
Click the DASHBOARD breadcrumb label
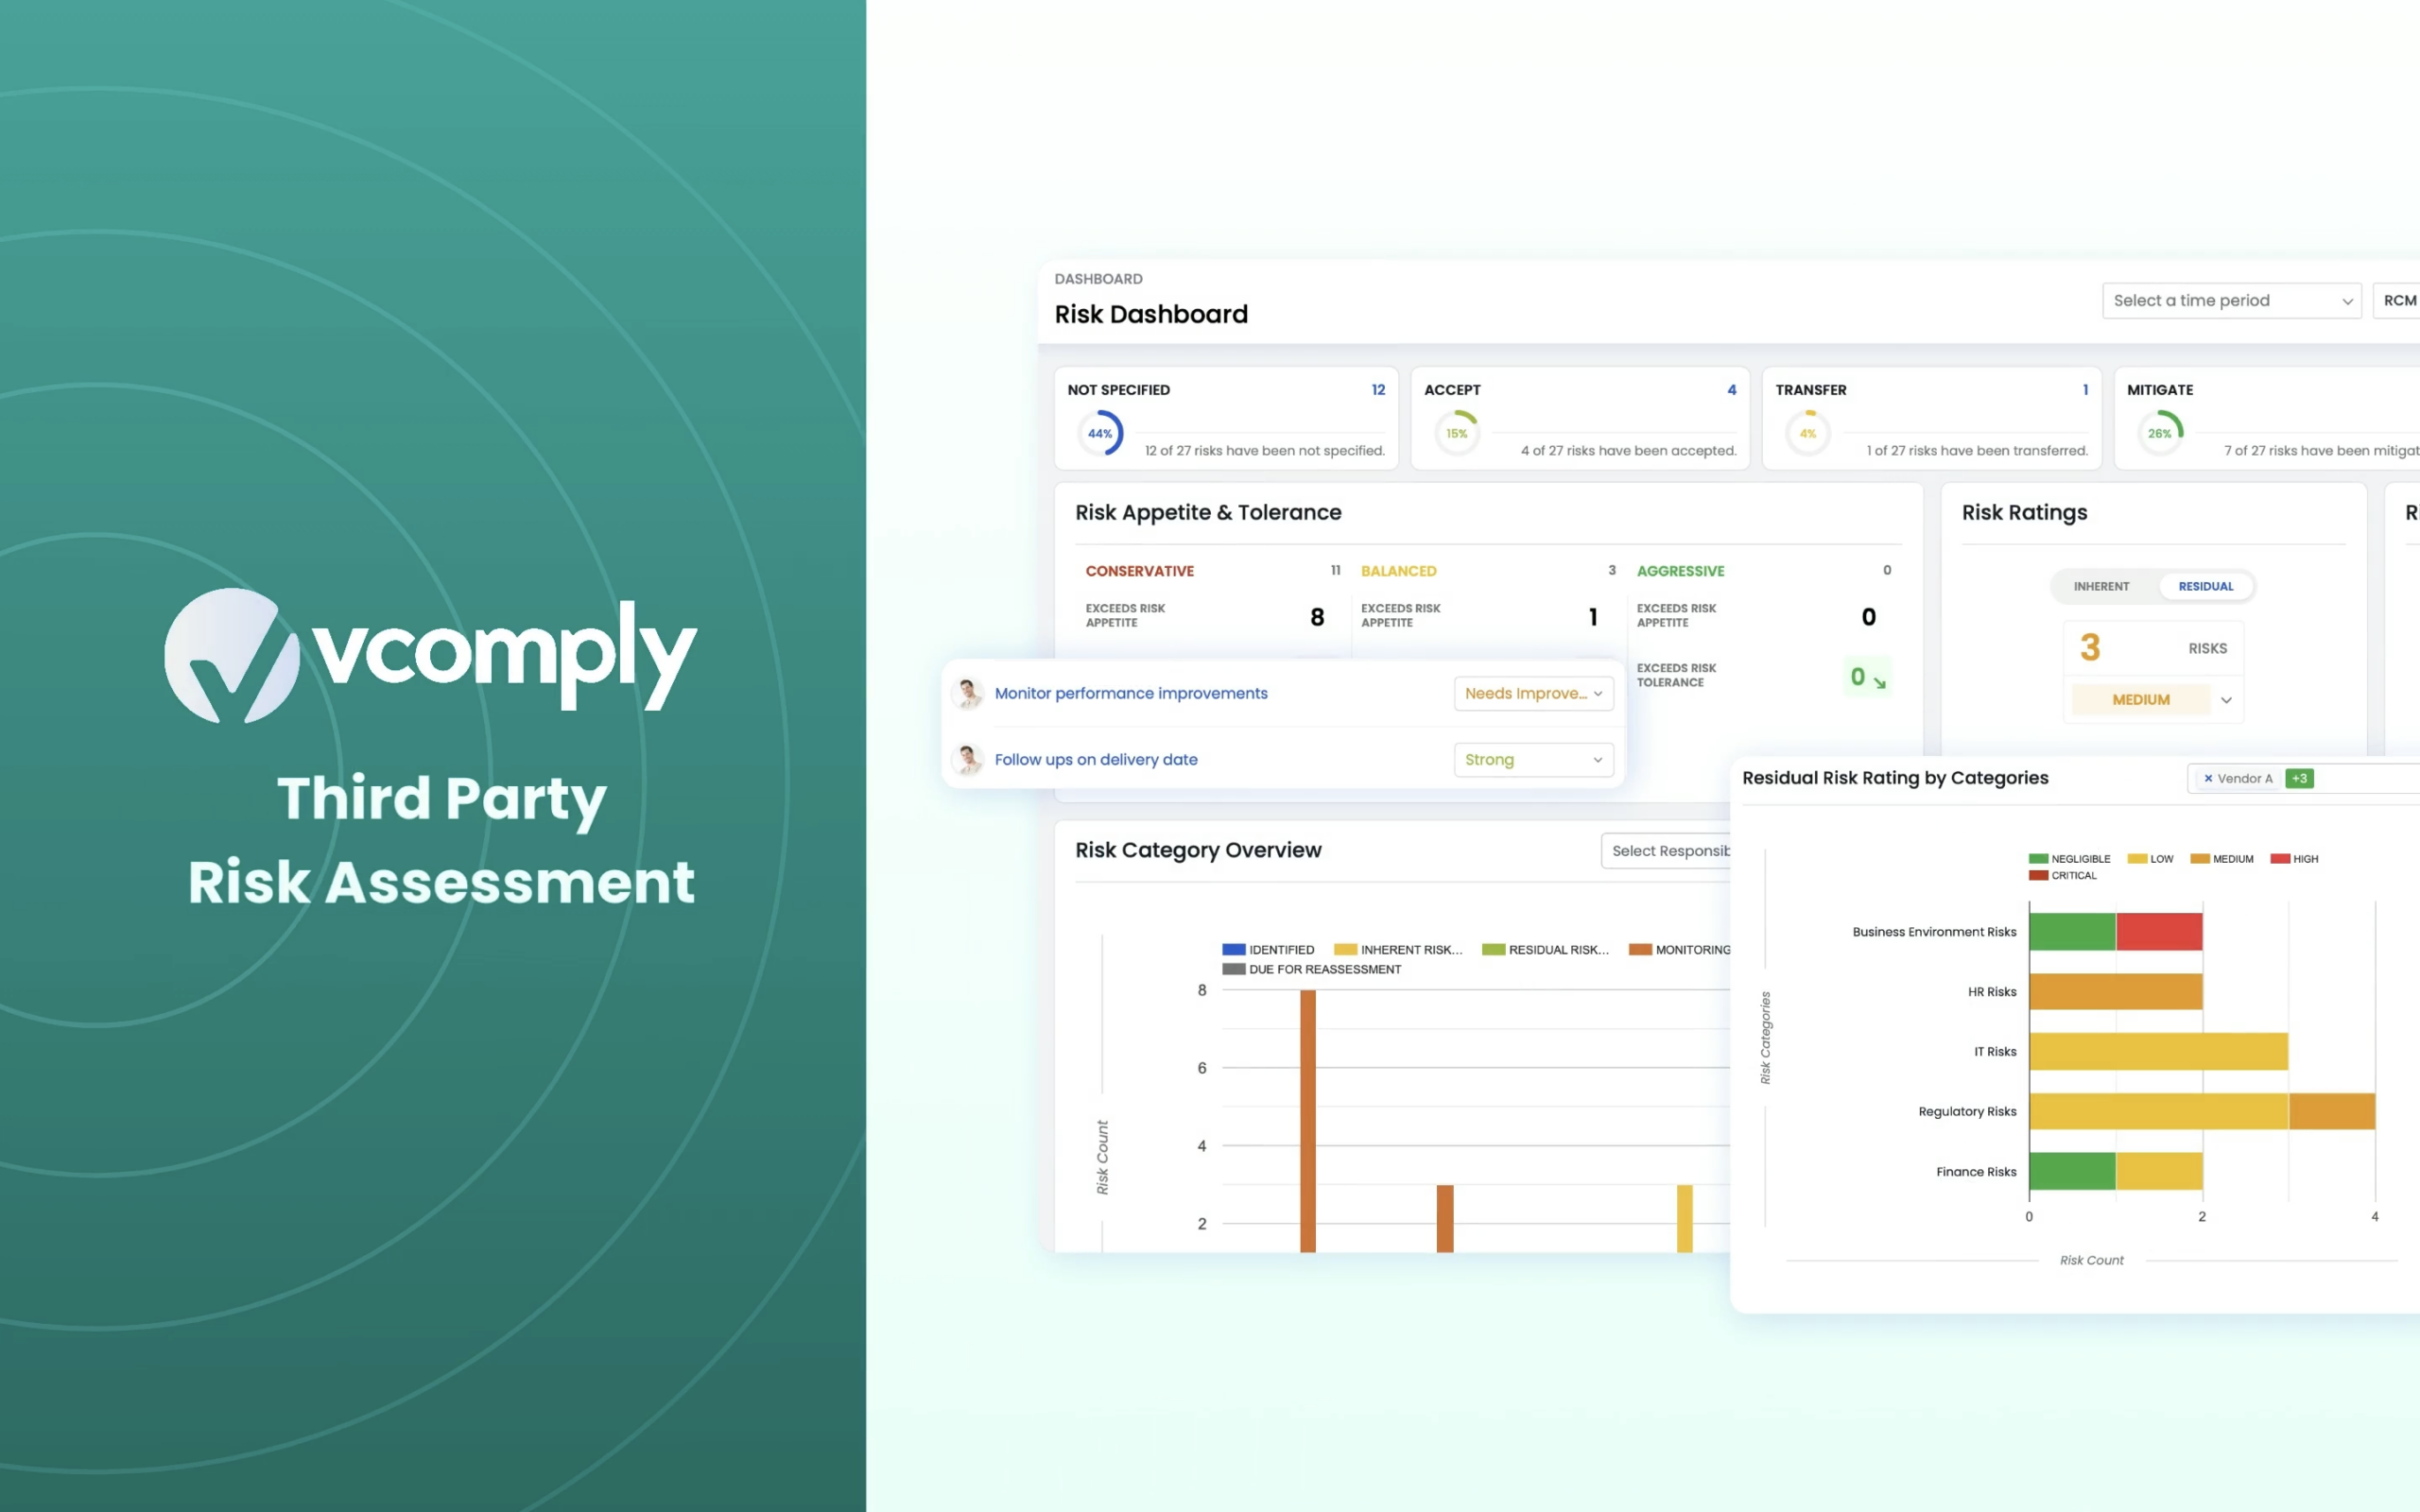pos(1098,279)
